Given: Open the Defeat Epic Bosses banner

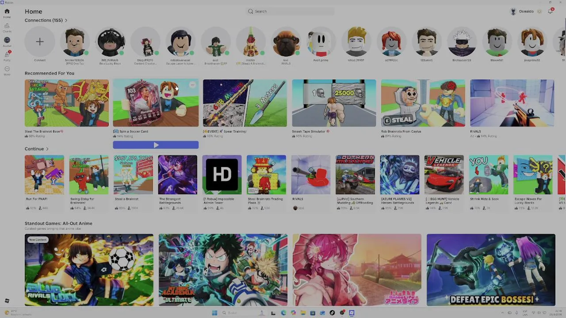Looking at the screenshot, I should pyautogui.click(x=491, y=270).
